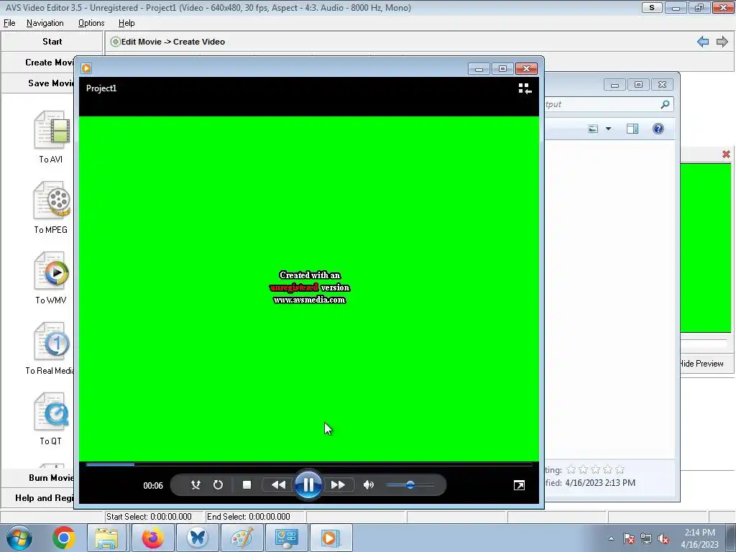The width and height of the screenshot is (736, 552).
Task: Toggle repeat in the media player
Action: point(218,485)
